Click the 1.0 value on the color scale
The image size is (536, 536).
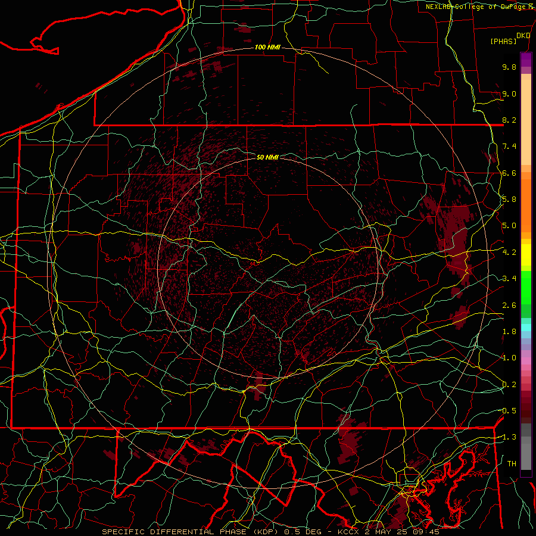click(x=509, y=358)
